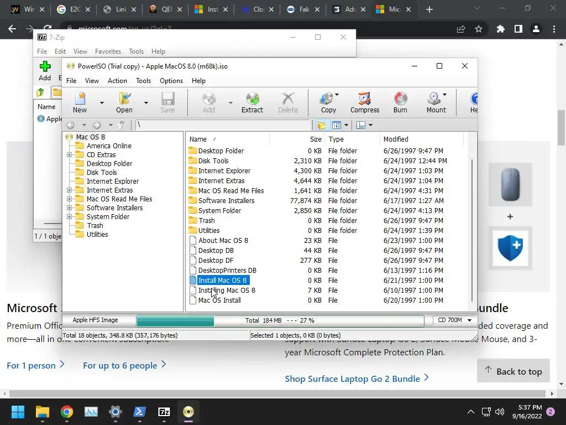Image resolution: width=566 pixels, height=425 pixels.
Task: Click the PowerISO taskbar icon
Action: tap(188, 412)
